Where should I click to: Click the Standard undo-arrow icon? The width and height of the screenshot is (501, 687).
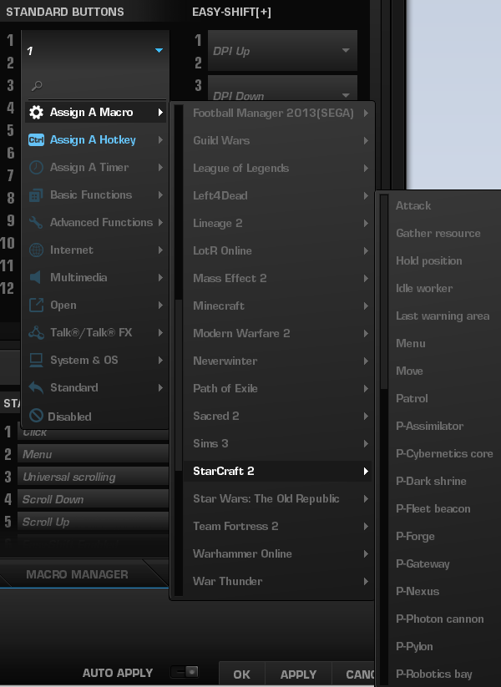[36, 388]
